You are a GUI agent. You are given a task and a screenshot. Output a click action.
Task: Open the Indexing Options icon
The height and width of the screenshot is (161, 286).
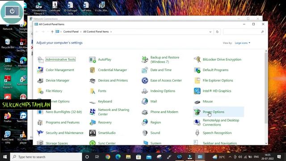(145, 91)
